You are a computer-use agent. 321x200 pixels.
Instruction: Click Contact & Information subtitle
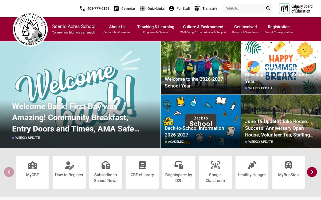117,32
